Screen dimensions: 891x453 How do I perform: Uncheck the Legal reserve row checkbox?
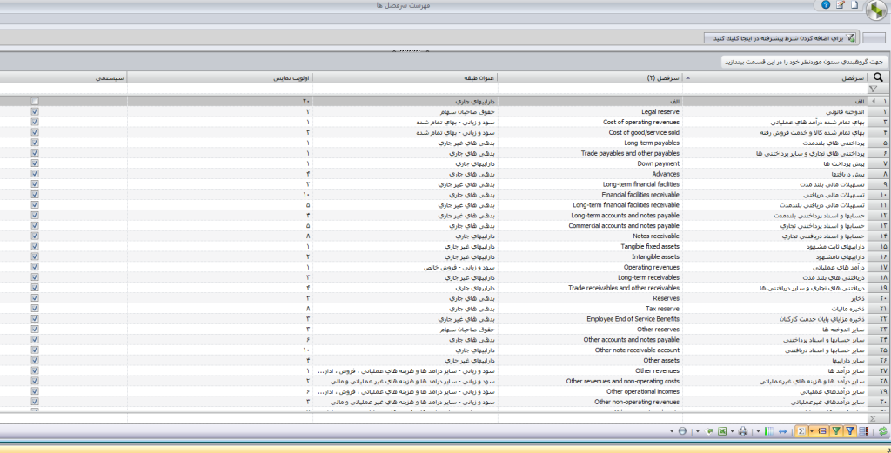35,112
